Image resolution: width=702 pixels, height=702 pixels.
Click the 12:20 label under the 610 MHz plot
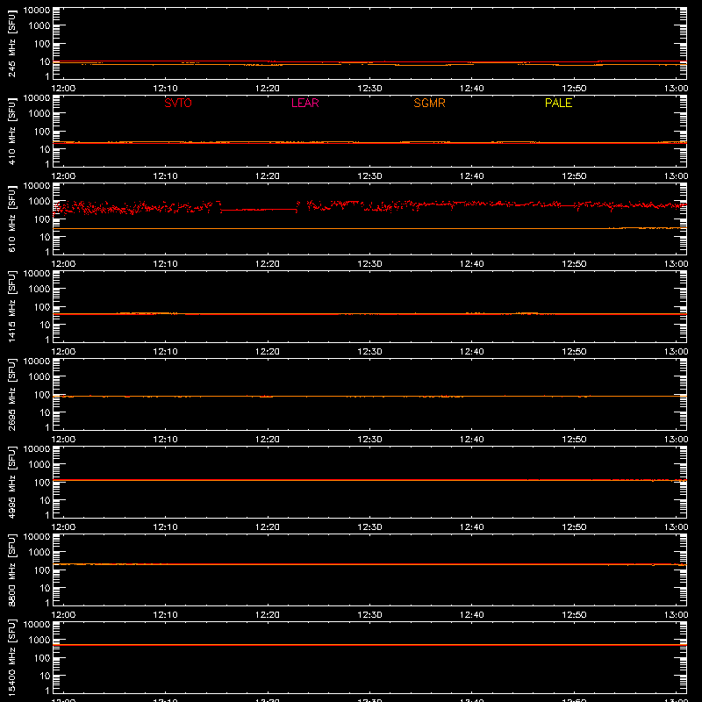pyautogui.click(x=268, y=264)
